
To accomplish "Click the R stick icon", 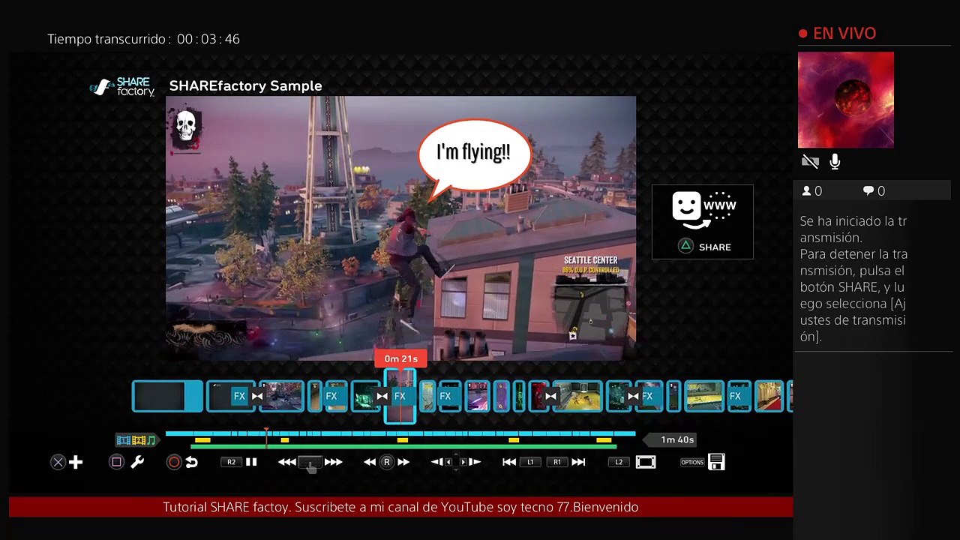I will point(387,462).
